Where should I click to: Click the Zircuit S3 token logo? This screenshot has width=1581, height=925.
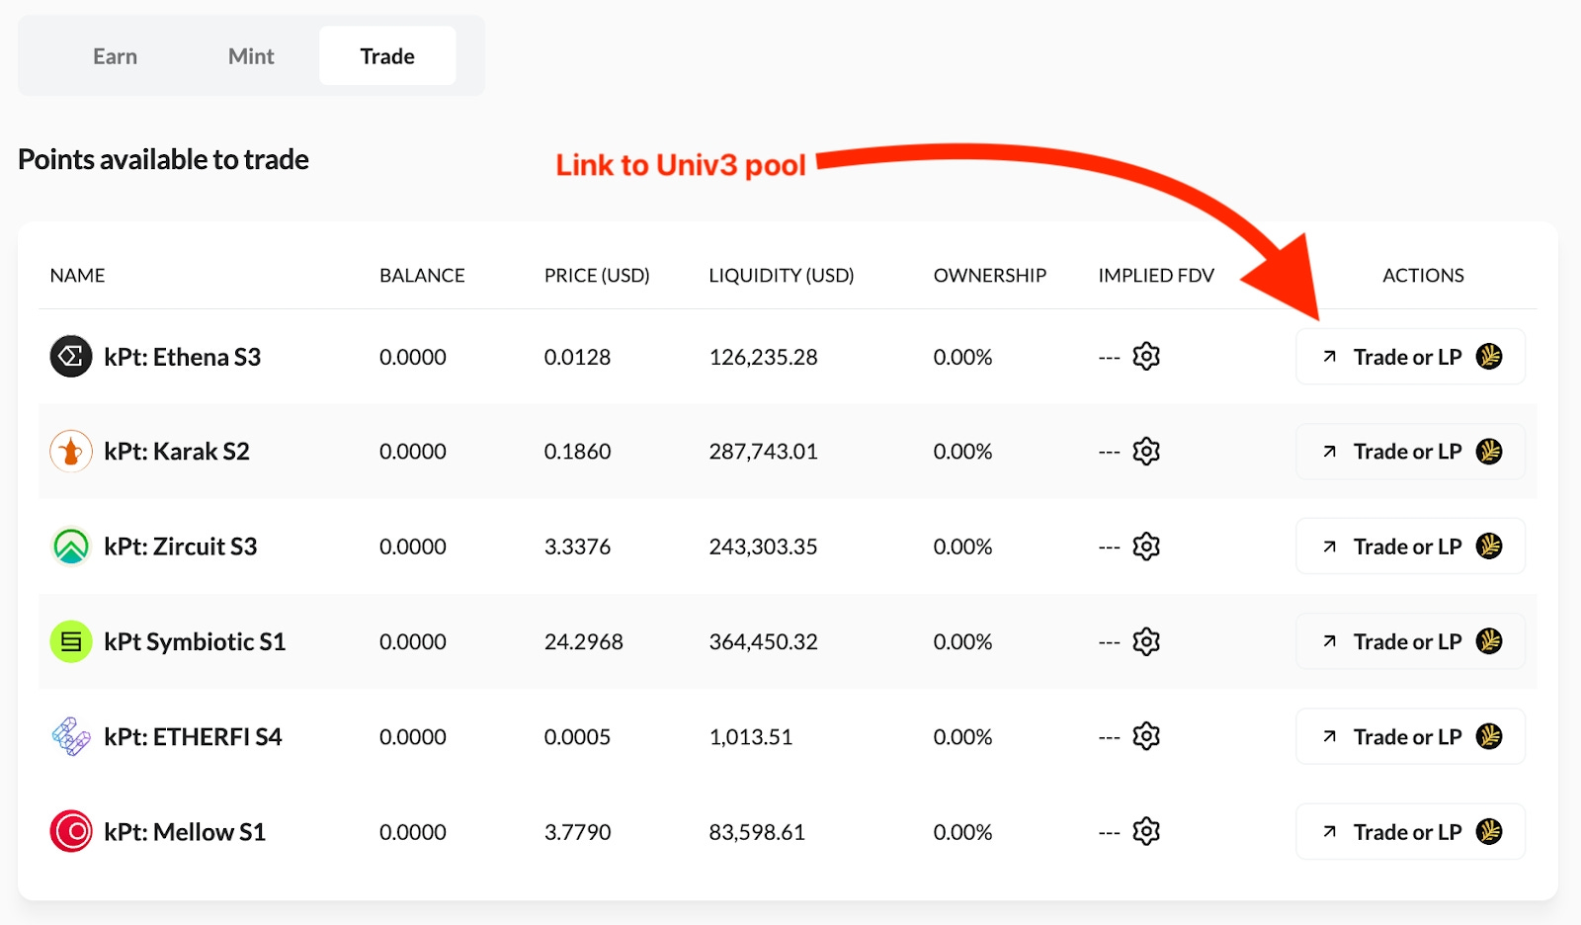[x=71, y=547]
